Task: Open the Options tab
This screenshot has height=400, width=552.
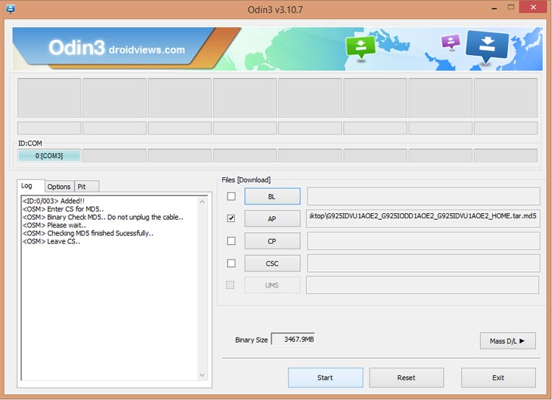Action: (x=59, y=187)
